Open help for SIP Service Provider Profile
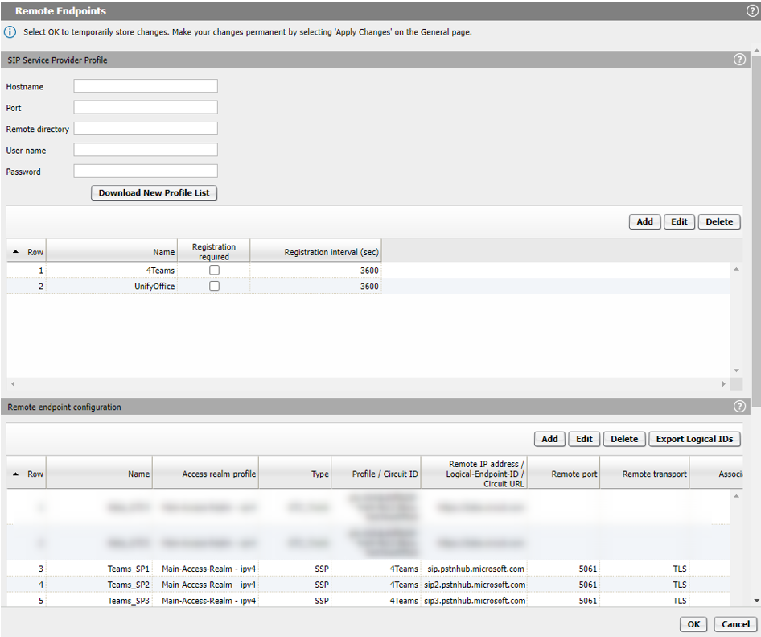 tap(739, 60)
